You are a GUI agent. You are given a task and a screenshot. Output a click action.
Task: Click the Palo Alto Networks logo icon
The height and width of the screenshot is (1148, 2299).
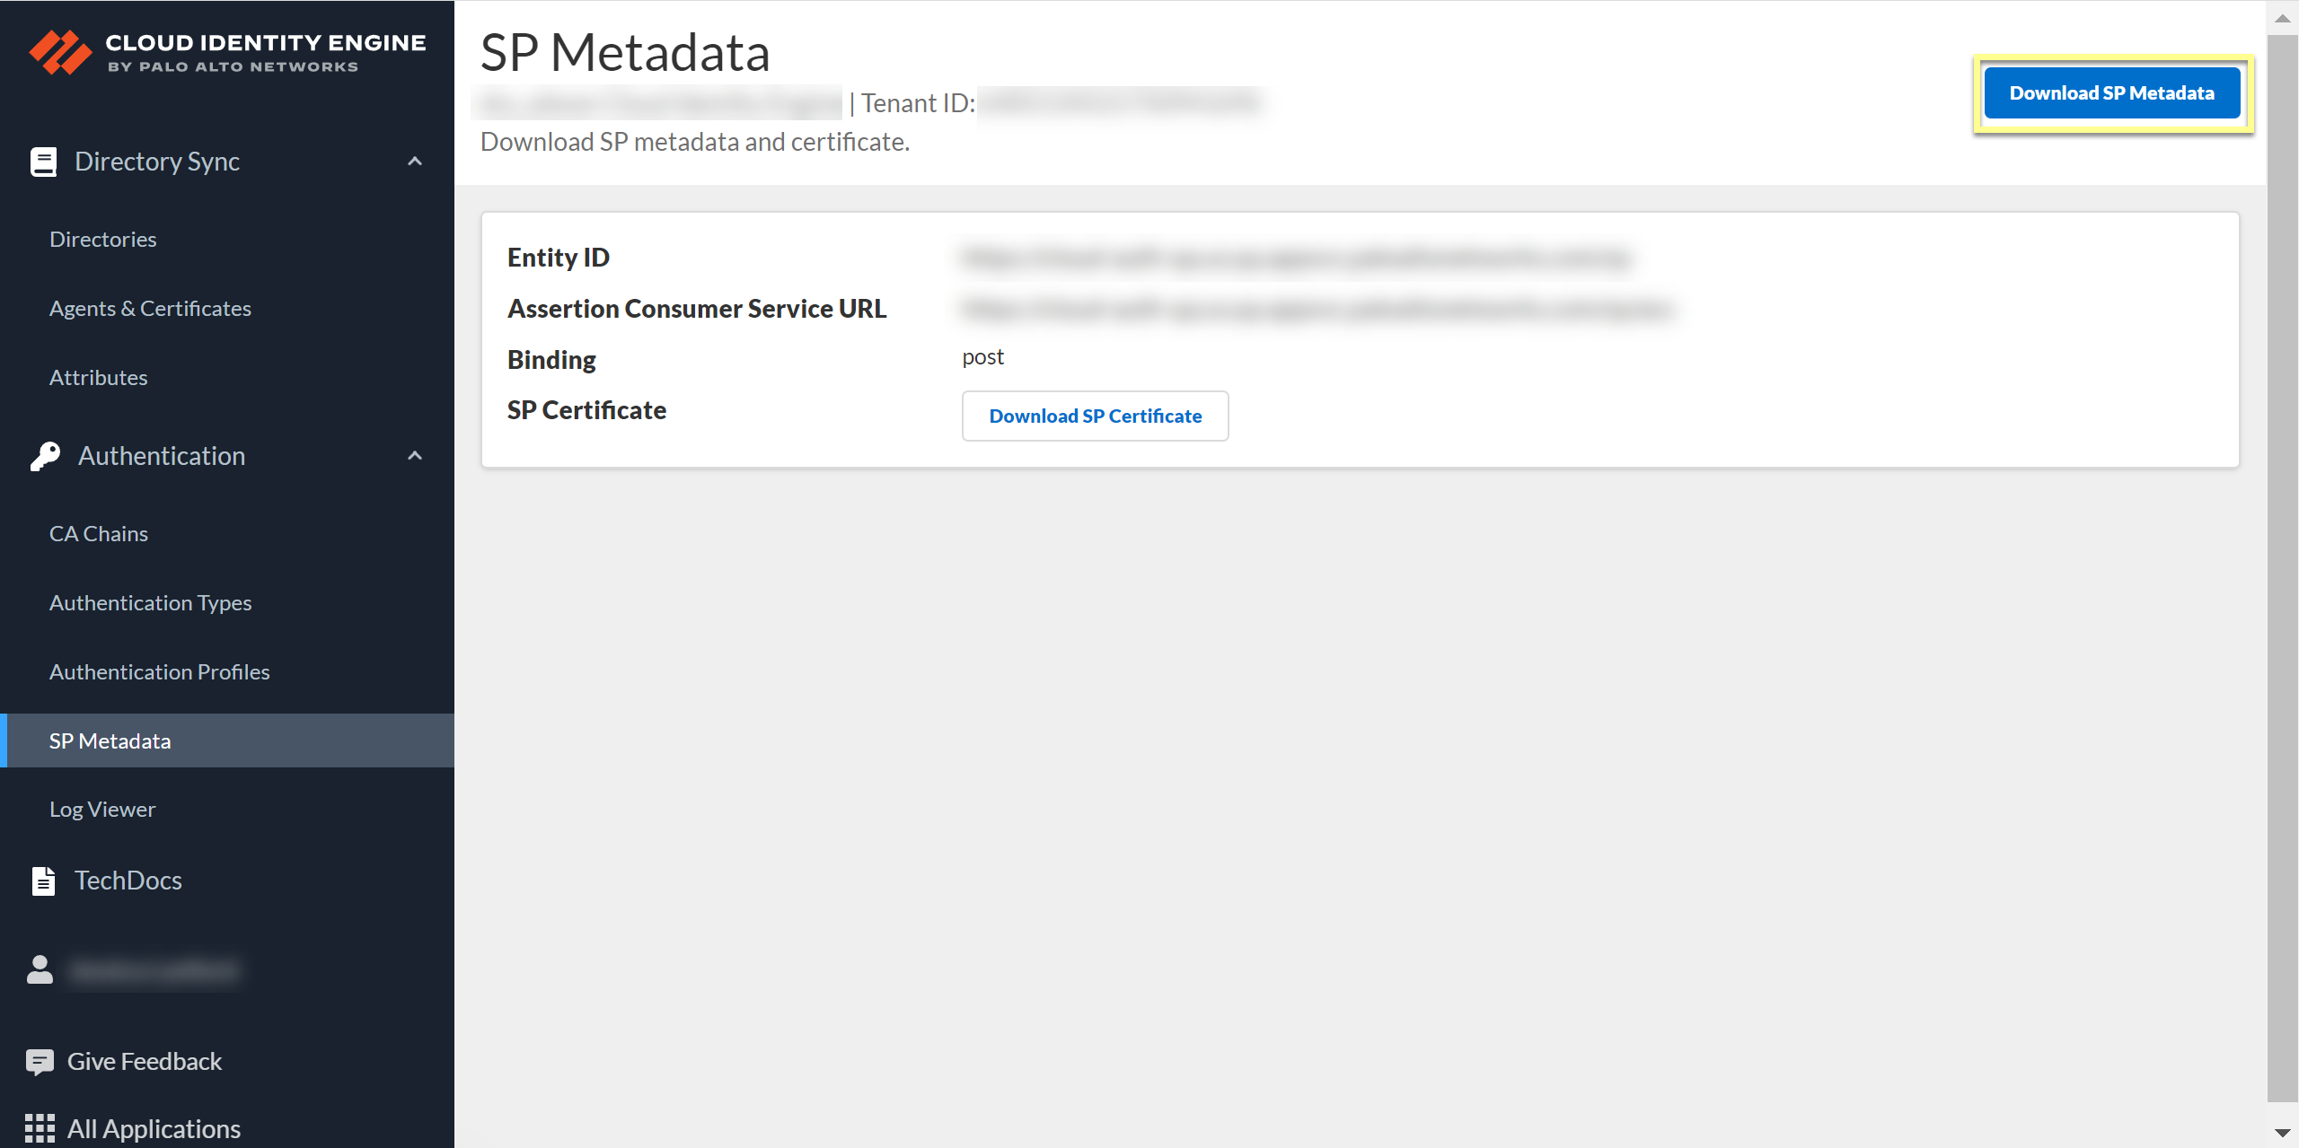59,52
